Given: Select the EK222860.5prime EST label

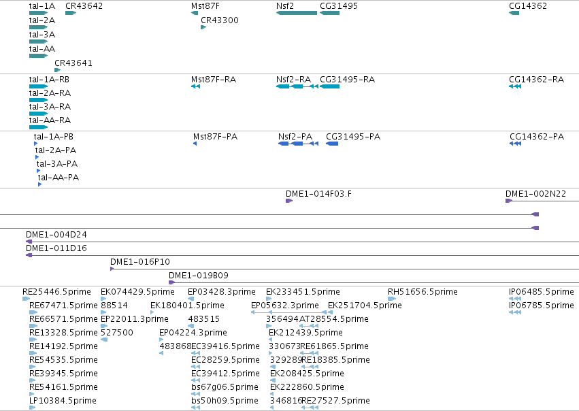Looking at the screenshot, I should coord(308,387).
